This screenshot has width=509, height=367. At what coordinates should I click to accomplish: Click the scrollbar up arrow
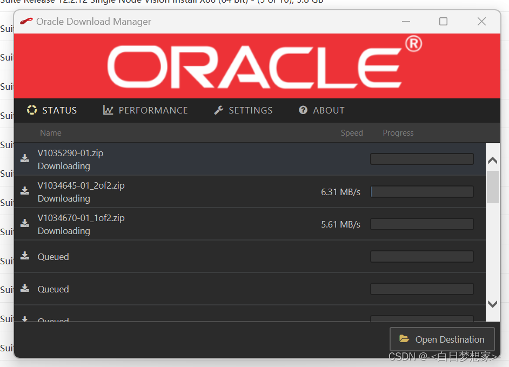pyautogui.click(x=492, y=159)
